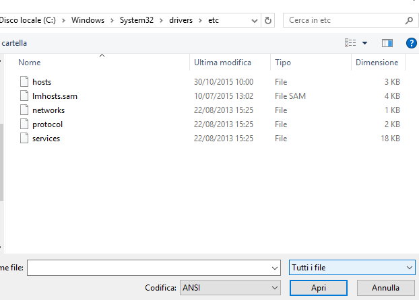Open the Tutti i file type dropdown
The width and height of the screenshot is (419, 300).
(x=352, y=268)
